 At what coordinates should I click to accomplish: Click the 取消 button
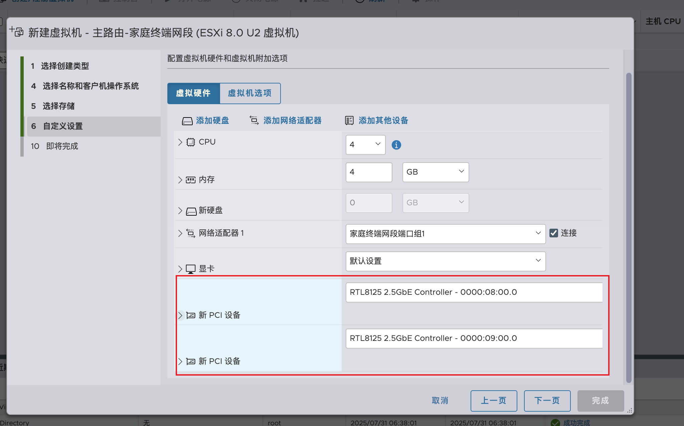coord(440,401)
